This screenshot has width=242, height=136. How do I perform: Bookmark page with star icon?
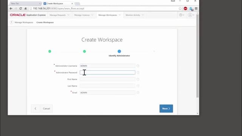click(x=180, y=9)
